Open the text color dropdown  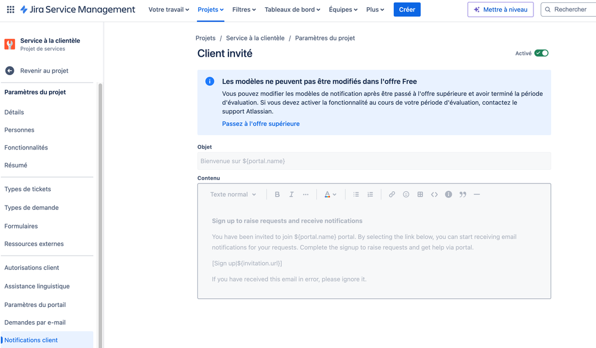(330, 194)
